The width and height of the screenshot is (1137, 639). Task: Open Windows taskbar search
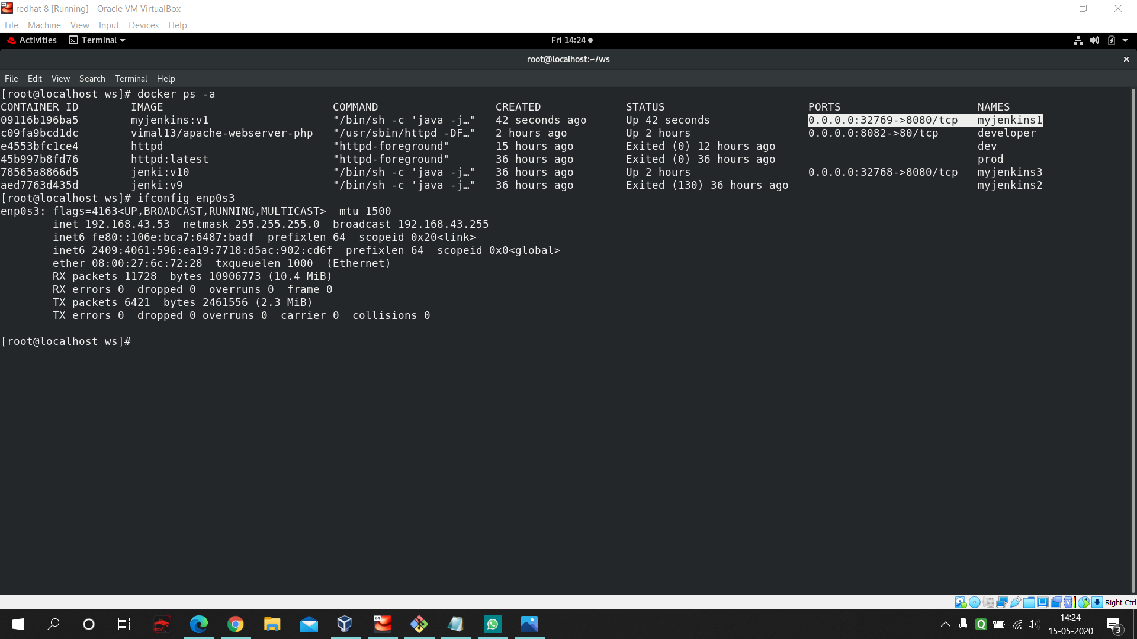click(53, 624)
